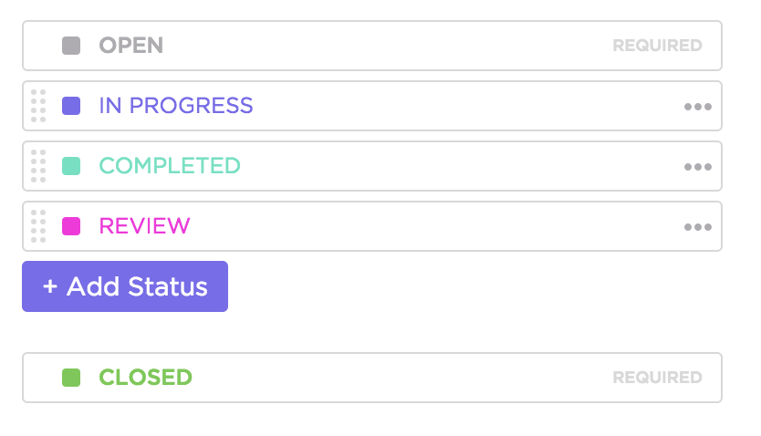Click the REQUIRED label on Open row
Image resolution: width=761 pixels, height=436 pixels.
pos(657,46)
